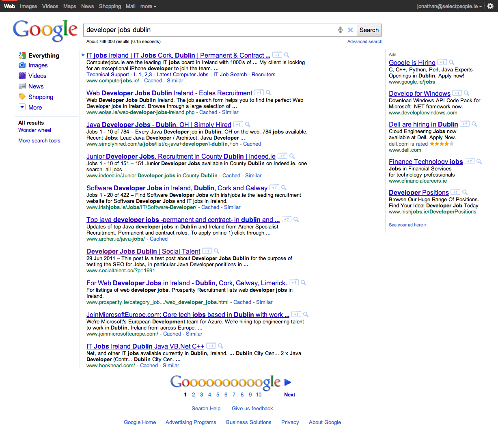Click inside the search query input field

(x=203, y=30)
